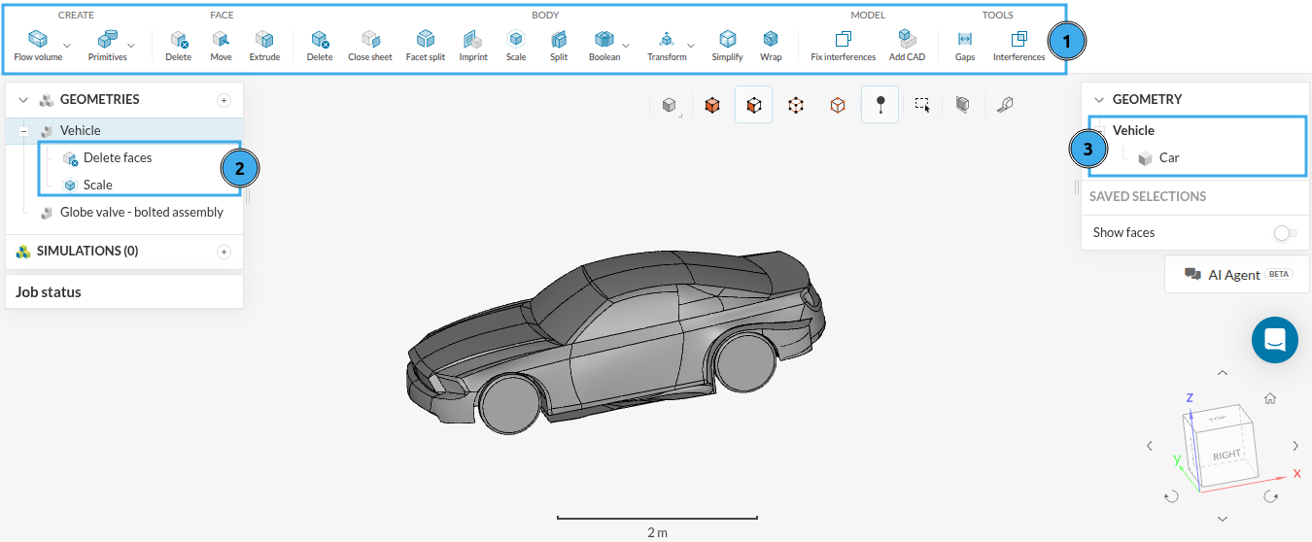The width and height of the screenshot is (1312, 542).
Task: Click the Wrap tool icon
Action: [x=771, y=40]
